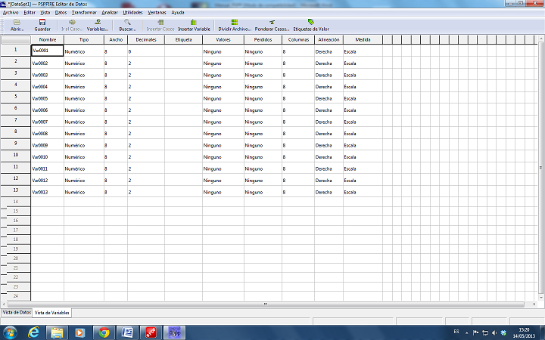Click the Tipo cell of Var0003
The image size is (545, 340).
click(84, 75)
